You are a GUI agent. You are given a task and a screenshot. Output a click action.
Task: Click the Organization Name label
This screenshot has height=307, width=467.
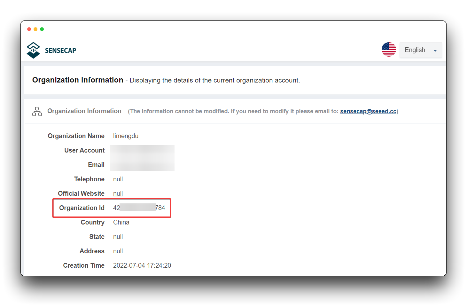coord(76,136)
